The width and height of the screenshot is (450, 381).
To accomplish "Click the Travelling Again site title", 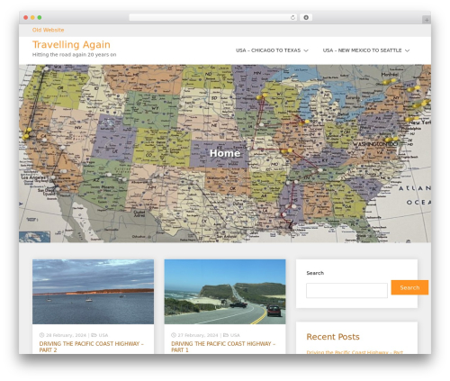I will pyautogui.click(x=71, y=44).
